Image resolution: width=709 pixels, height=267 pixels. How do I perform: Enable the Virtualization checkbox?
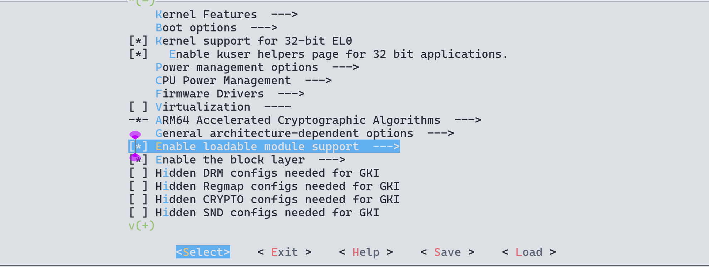click(138, 107)
